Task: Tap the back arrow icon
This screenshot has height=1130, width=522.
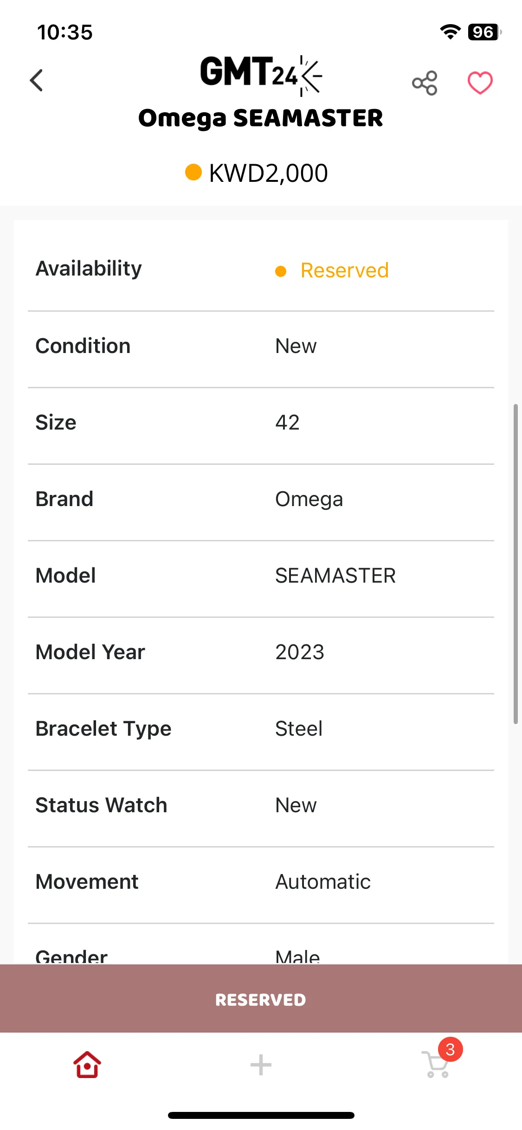Action: pos(36,81)
